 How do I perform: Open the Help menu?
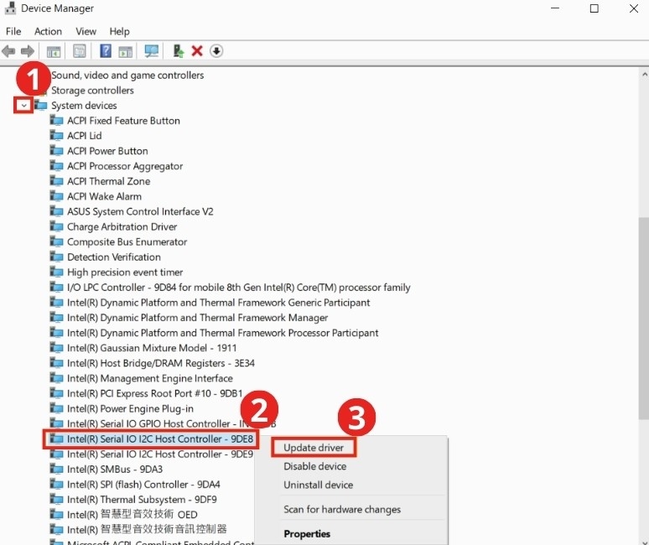click(x=119, y=32)
